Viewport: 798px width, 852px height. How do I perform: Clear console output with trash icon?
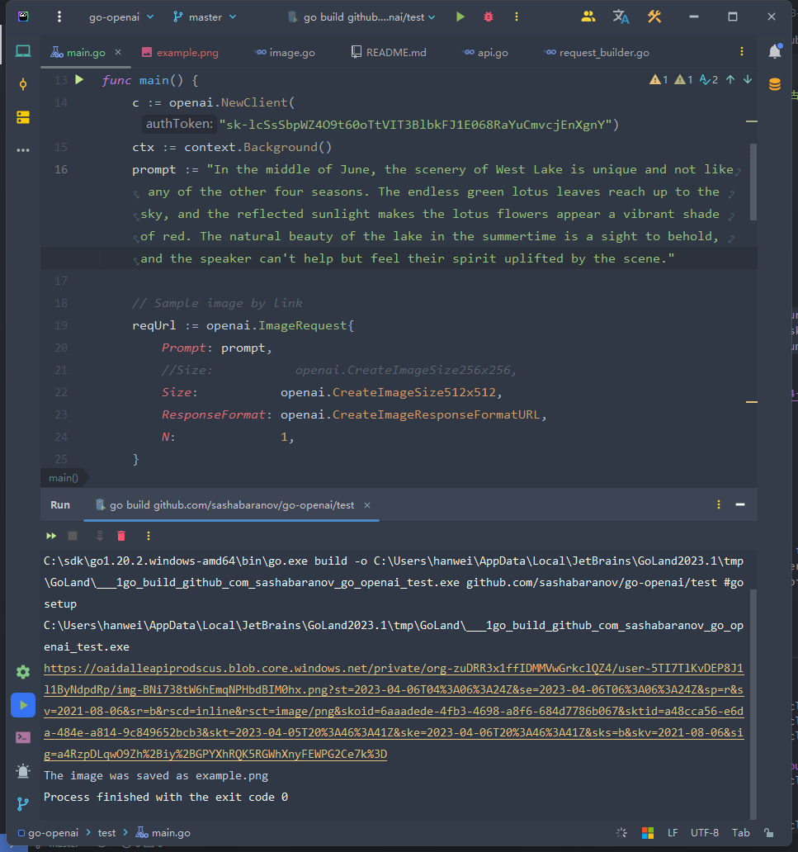click(121, 536)
